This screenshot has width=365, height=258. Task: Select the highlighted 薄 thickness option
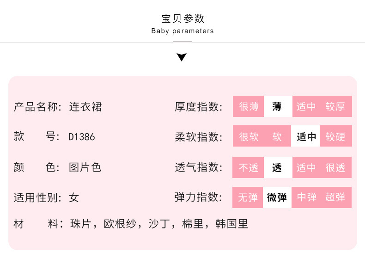(277, 107)
